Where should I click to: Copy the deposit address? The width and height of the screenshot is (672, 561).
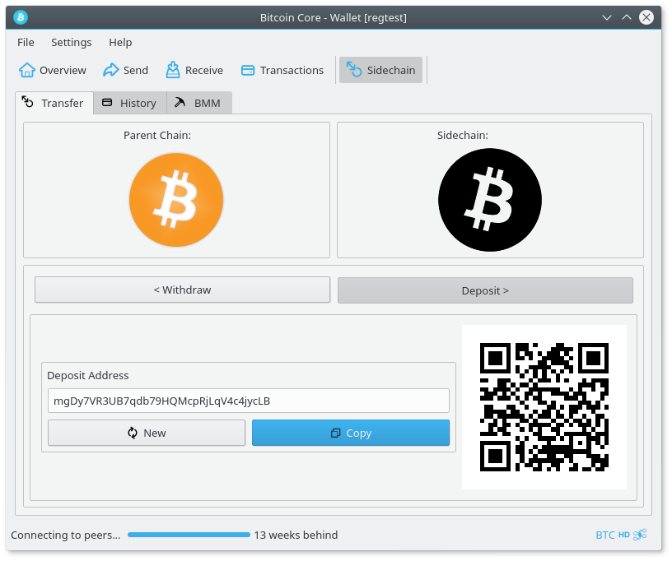(x=351, y=433)
